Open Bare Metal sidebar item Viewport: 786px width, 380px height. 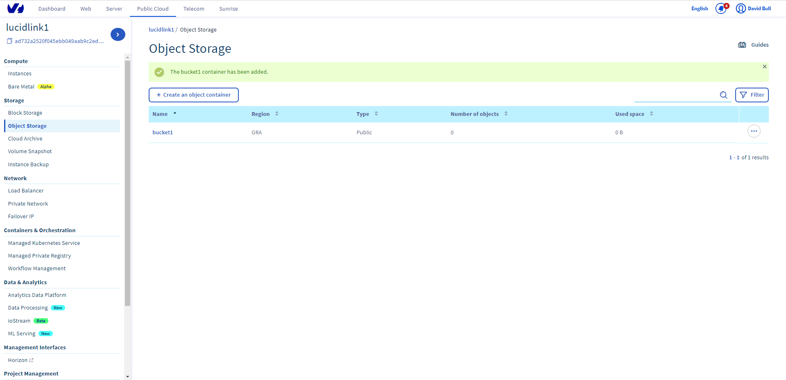pos(21,87)
